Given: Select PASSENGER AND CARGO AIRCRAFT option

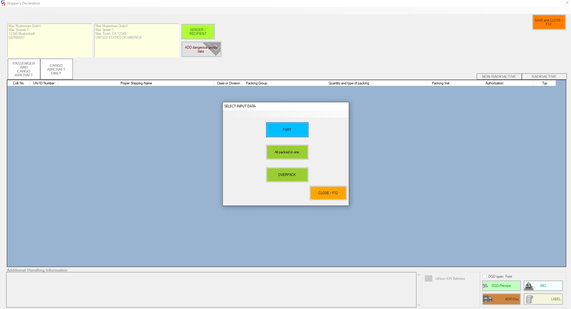Looking at the screenshot, I should (24, 69).
